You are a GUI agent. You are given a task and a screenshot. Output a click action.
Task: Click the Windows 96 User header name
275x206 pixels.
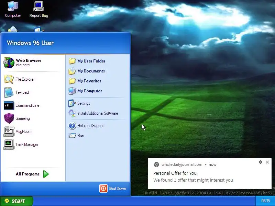[x=30, y=43]
